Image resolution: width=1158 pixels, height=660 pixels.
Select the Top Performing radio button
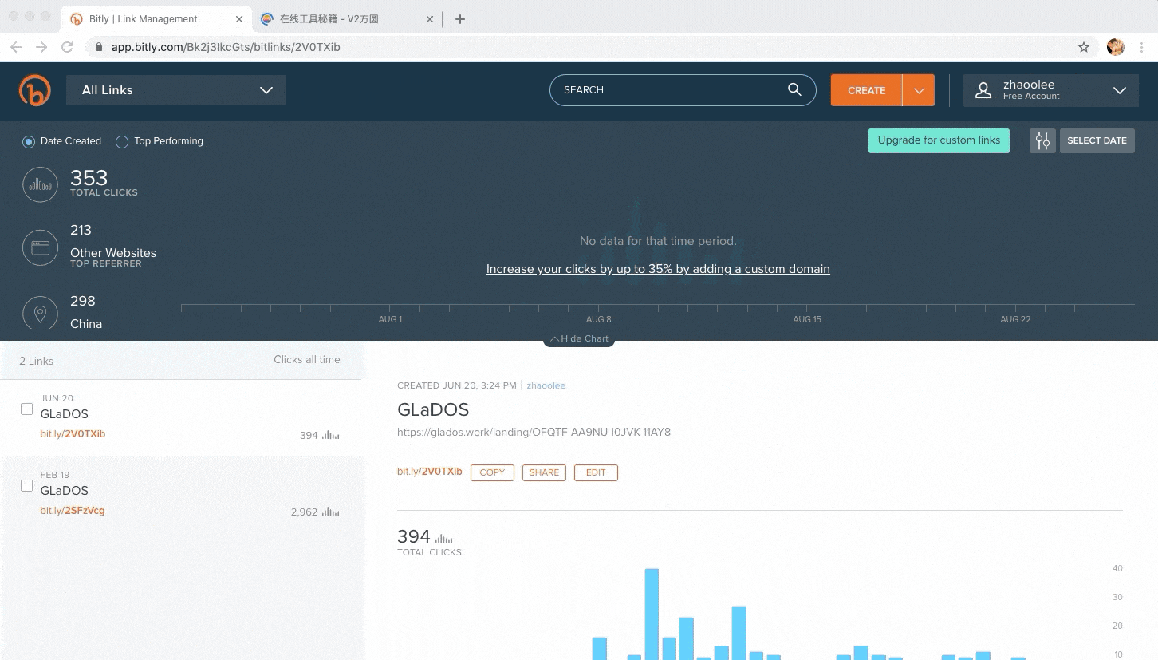point(122,141)
